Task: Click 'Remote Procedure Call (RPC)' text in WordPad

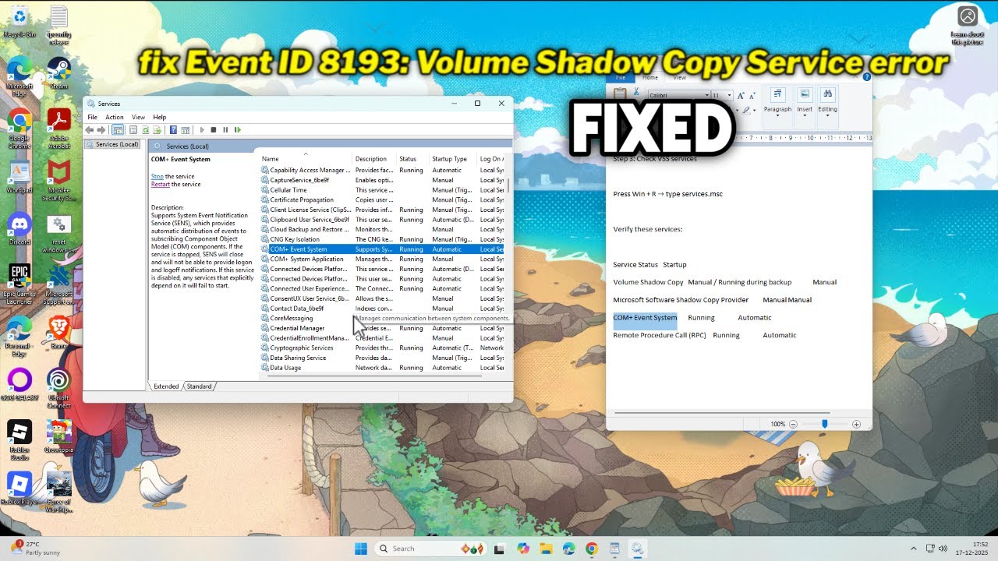Action: (660, 335)
